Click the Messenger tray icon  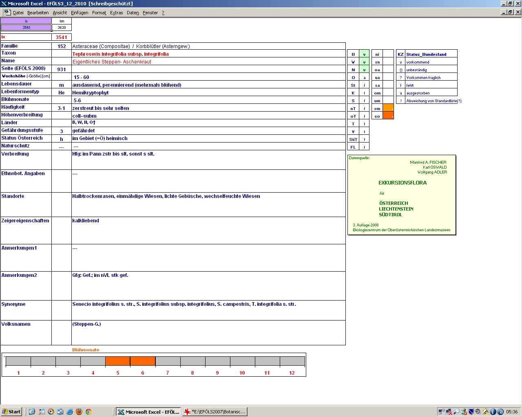[464, 412]
